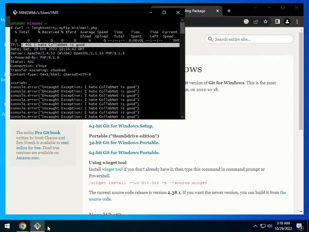Maximize the MINGW64 Git Bash window

coord(164,12)
